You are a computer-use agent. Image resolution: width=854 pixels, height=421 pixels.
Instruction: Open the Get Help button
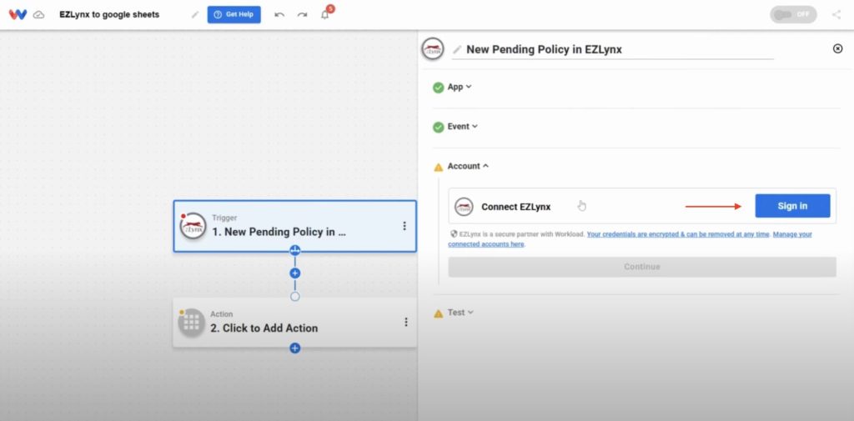pyautogui.click(x=234, y=15)
